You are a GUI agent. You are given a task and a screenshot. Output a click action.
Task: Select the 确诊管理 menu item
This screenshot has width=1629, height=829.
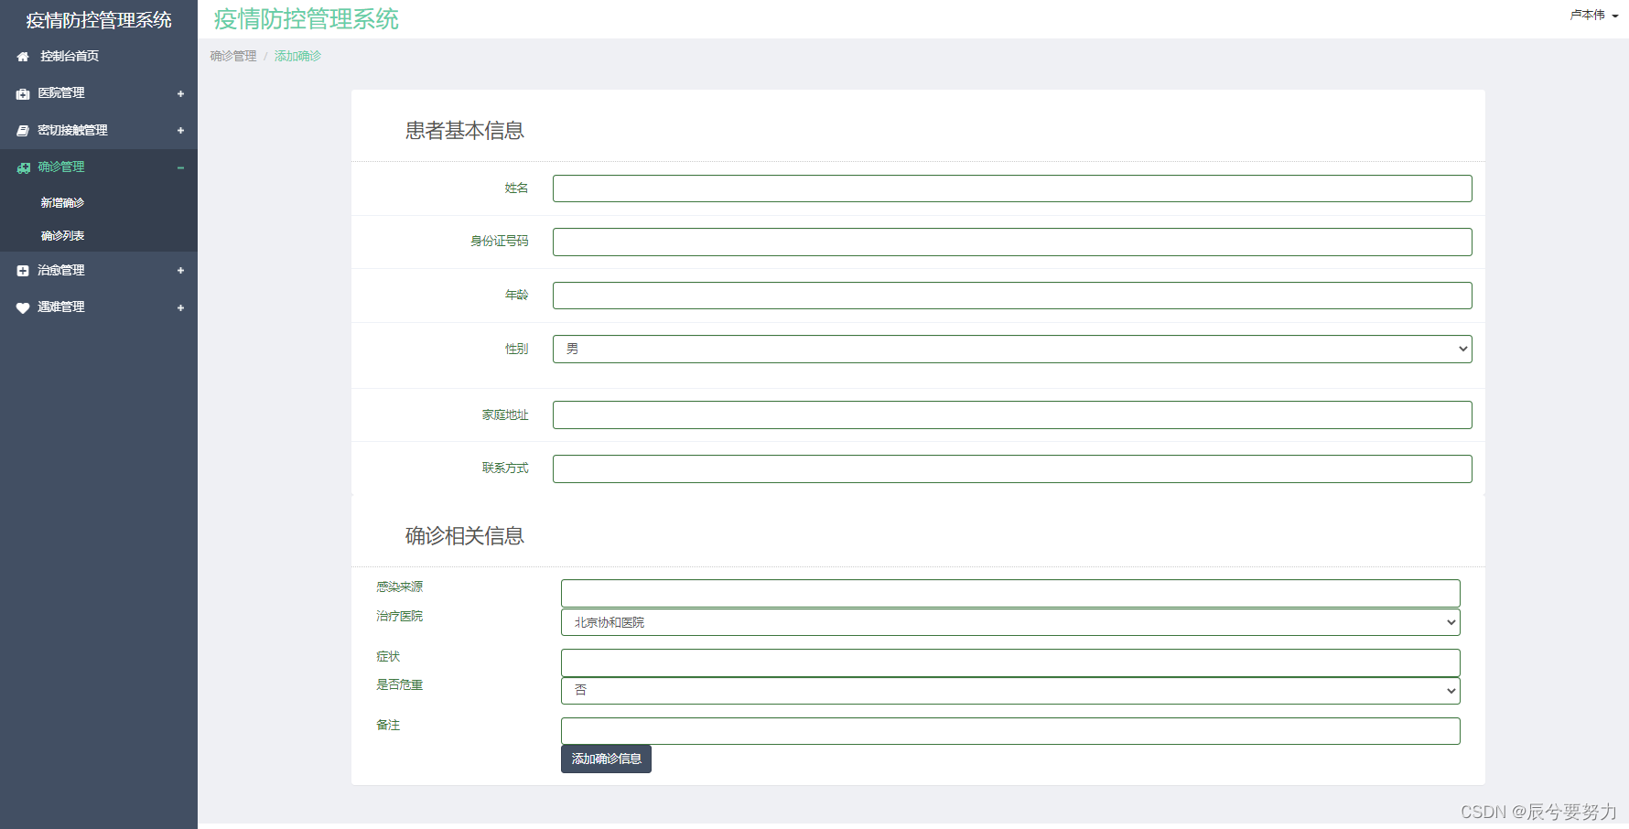point(99,167)
